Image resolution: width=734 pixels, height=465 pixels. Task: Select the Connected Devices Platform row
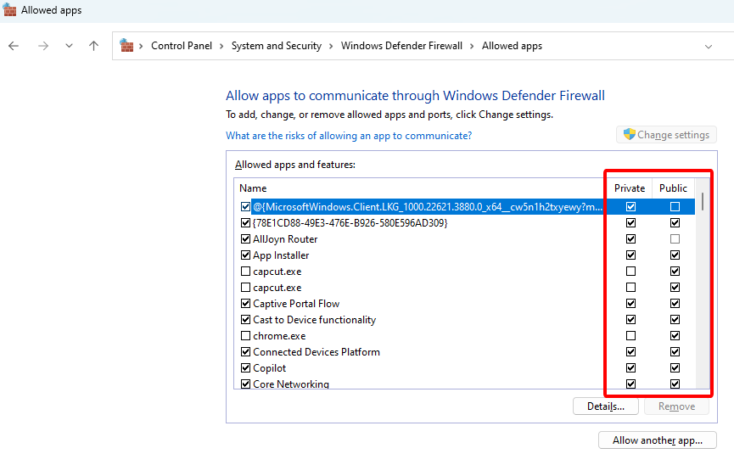316,351
